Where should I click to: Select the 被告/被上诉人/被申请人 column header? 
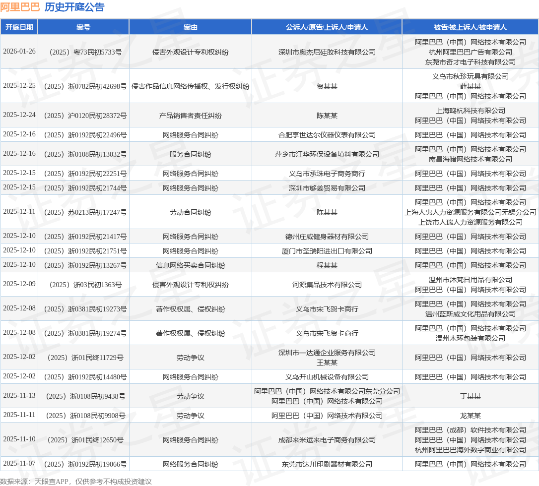(x=470, y=27)
